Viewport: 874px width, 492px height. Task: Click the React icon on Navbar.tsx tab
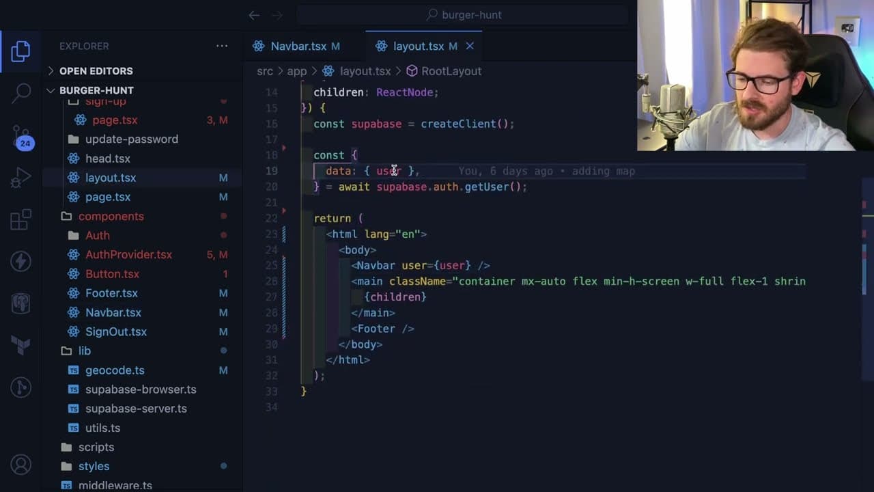(x=259, y=46)
